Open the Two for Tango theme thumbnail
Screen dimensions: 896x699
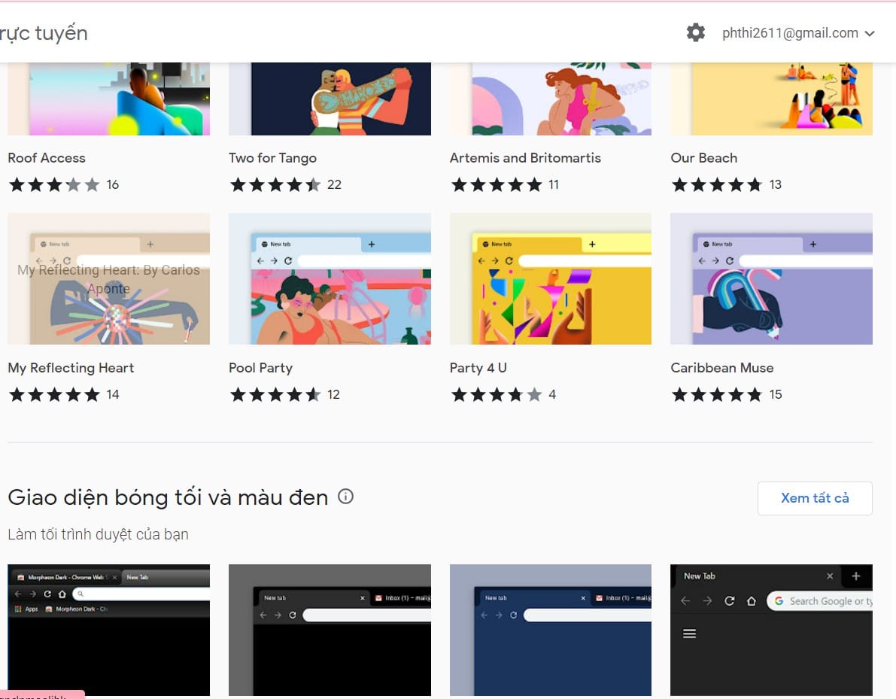pos(330,99)
